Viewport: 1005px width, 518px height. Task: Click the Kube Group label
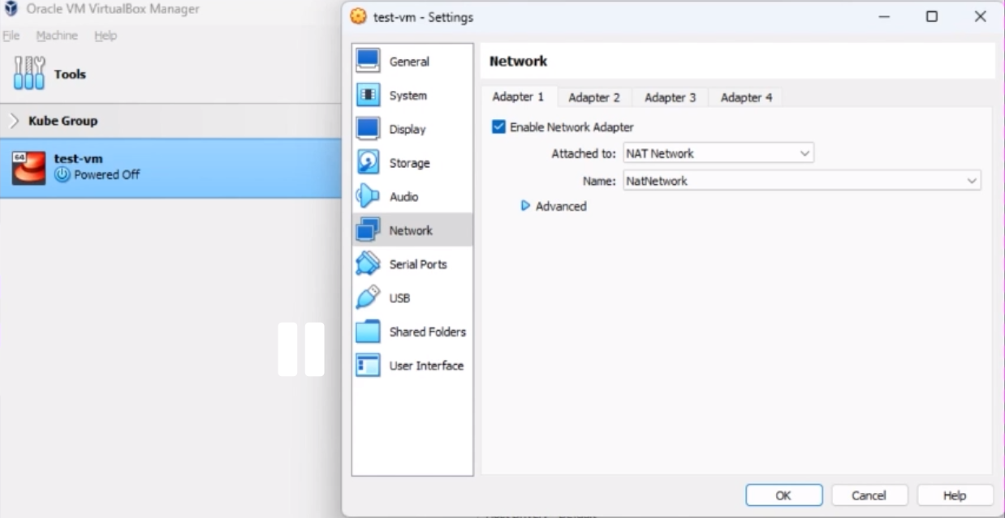pos(63,121)
